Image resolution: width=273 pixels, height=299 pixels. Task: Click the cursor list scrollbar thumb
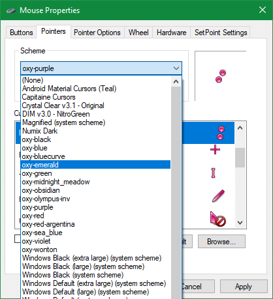[x=240, y=158]
